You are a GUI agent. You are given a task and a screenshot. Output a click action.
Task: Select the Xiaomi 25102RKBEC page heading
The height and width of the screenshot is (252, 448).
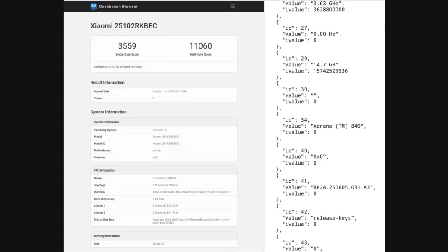point(123,26)
